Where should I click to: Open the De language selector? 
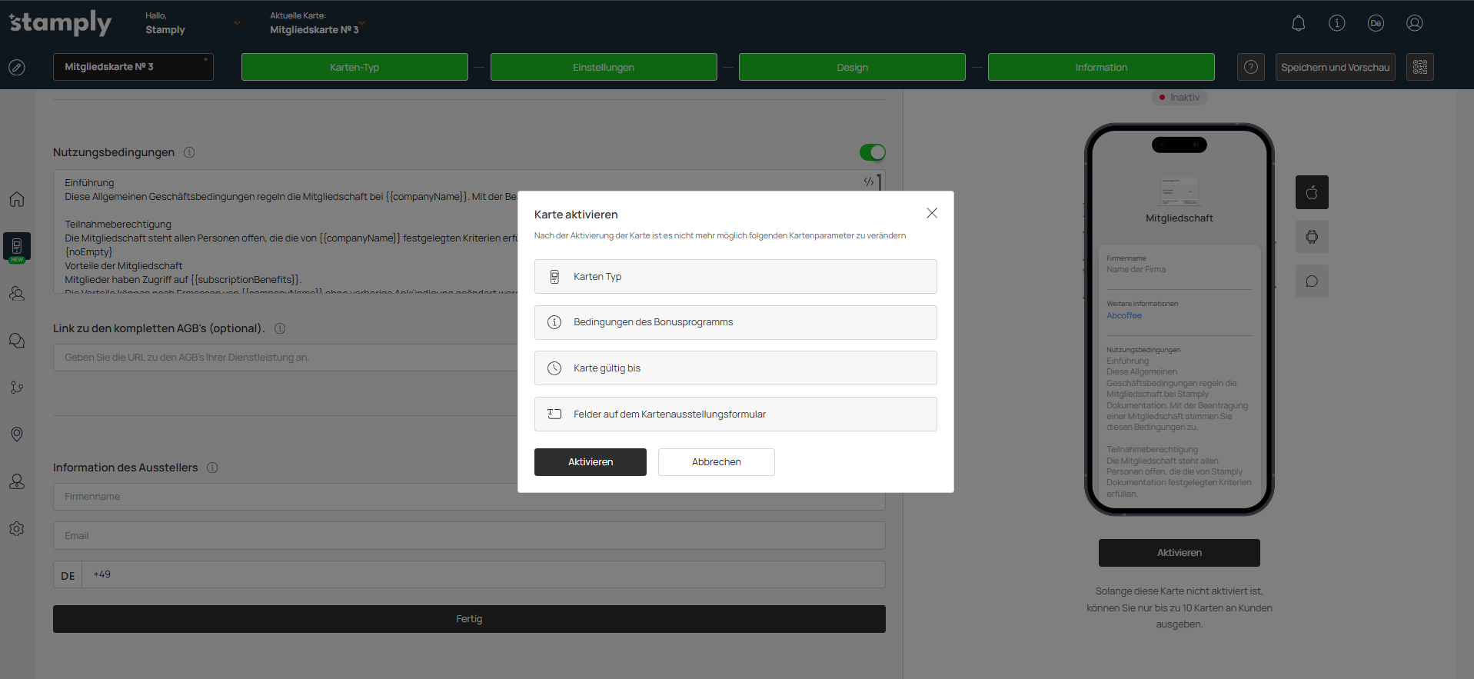pos(1376,23)
